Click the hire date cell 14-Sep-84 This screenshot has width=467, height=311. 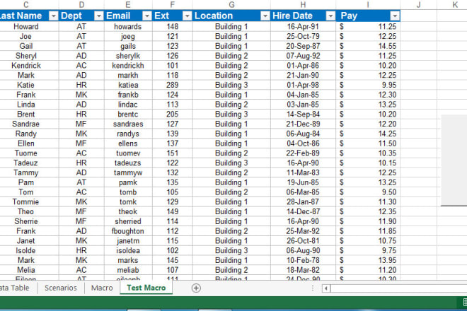[302, 114]
